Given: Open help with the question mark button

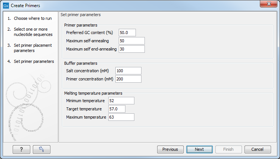Looking at the screenshot, I should click(x=21, y=149).
